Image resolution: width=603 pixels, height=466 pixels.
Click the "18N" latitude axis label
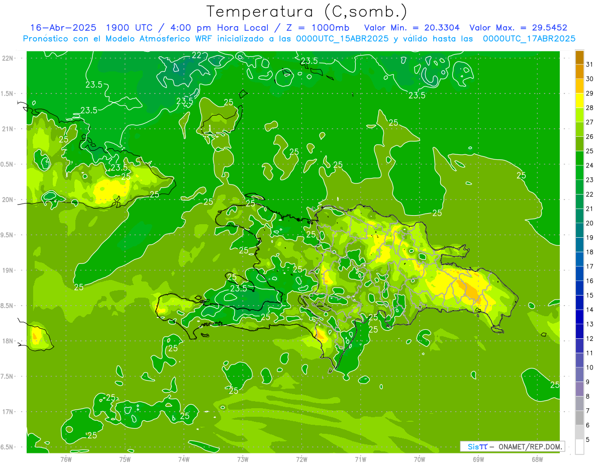pos(8,341)
